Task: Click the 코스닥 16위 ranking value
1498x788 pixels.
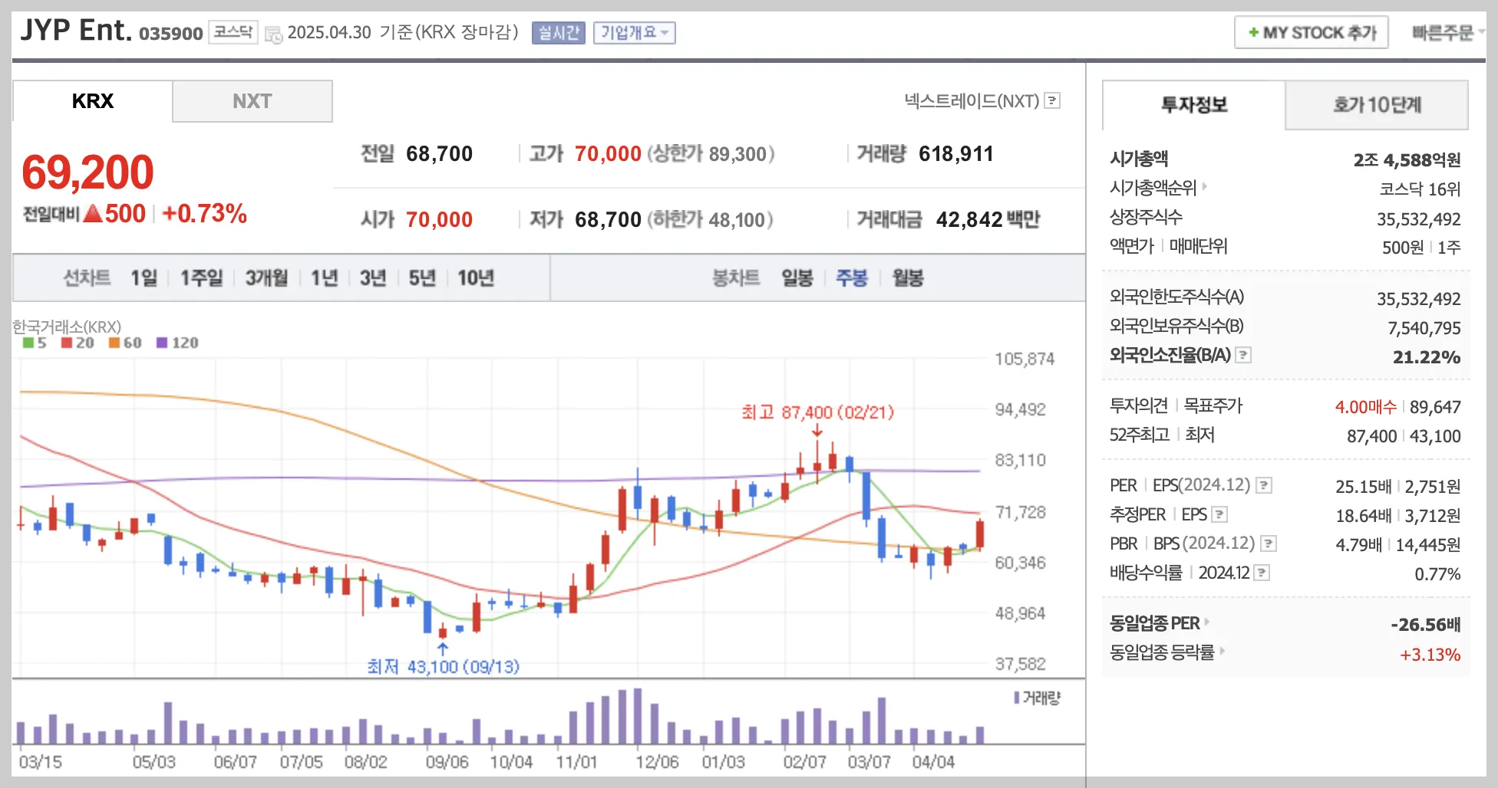Action: (1420, 189)
